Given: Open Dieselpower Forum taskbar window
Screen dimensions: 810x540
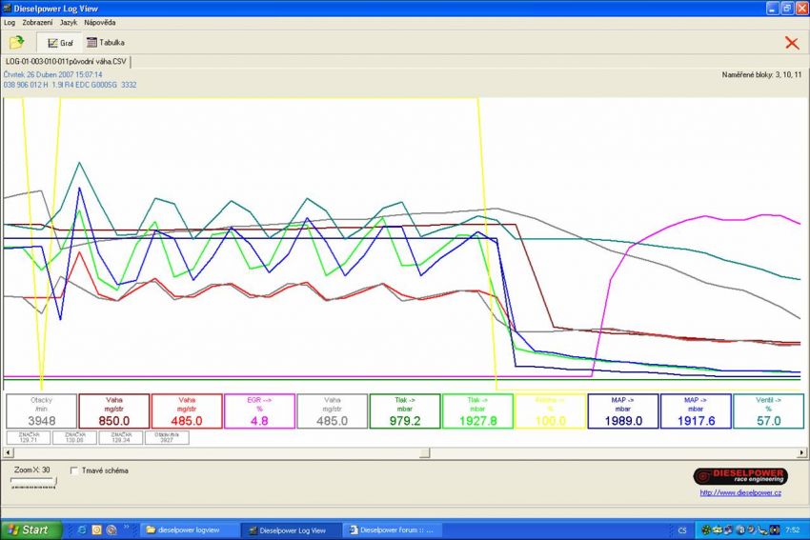Looking at the screenshot, I should point(392,530).
